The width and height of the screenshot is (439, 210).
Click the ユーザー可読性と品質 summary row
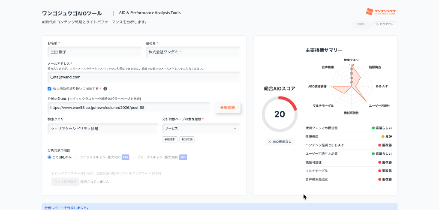(x=349, y=154)
